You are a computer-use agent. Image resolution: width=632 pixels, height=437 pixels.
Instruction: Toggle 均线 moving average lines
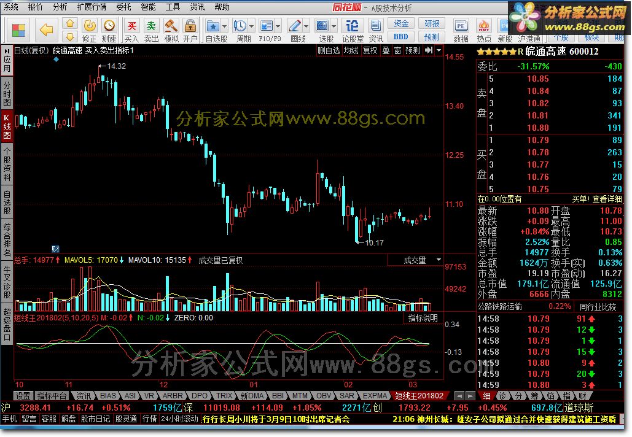click(x=351, y=51)
